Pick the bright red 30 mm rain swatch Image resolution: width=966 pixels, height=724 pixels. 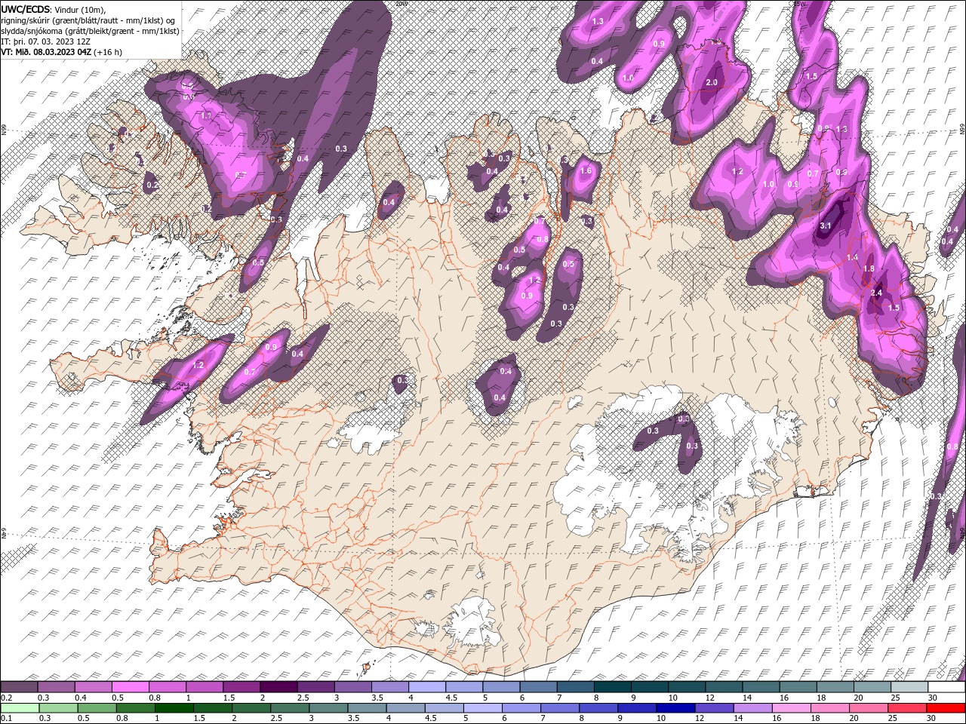946,707
